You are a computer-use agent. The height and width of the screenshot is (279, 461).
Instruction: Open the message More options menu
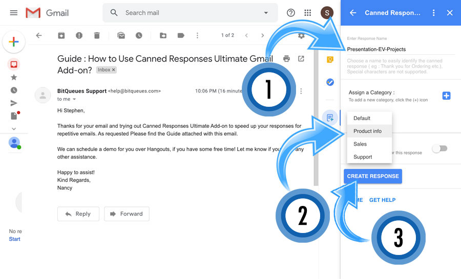click(301, 91)
